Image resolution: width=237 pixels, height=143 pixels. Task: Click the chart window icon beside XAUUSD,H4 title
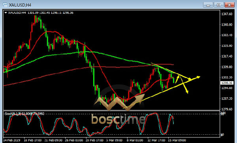(5, 5)
